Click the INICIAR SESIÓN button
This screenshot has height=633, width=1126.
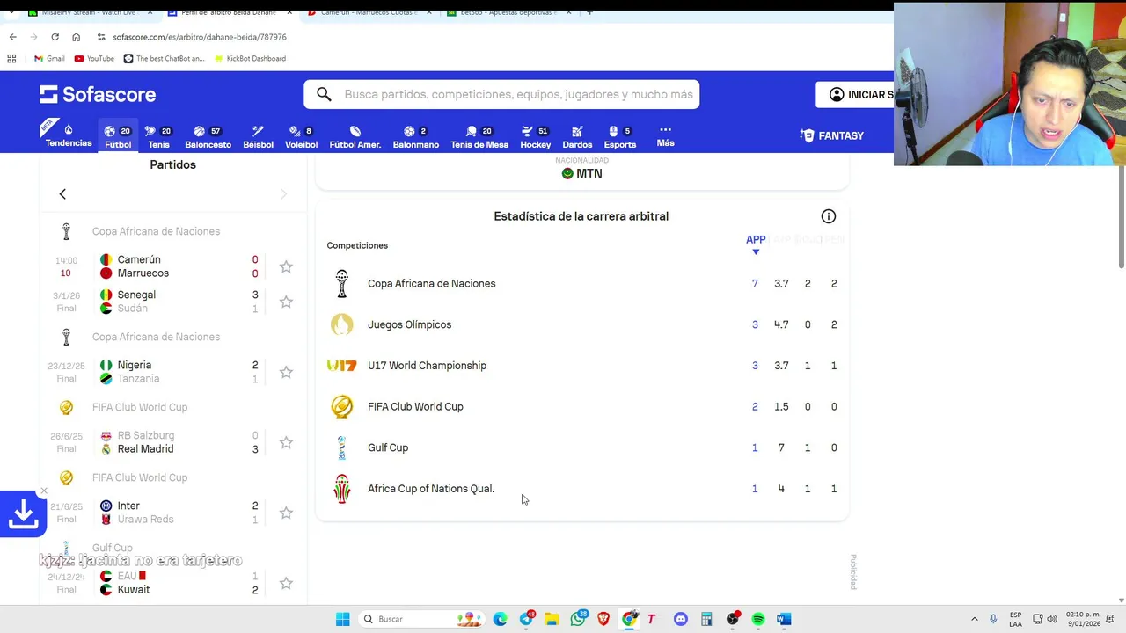[856, 95]
